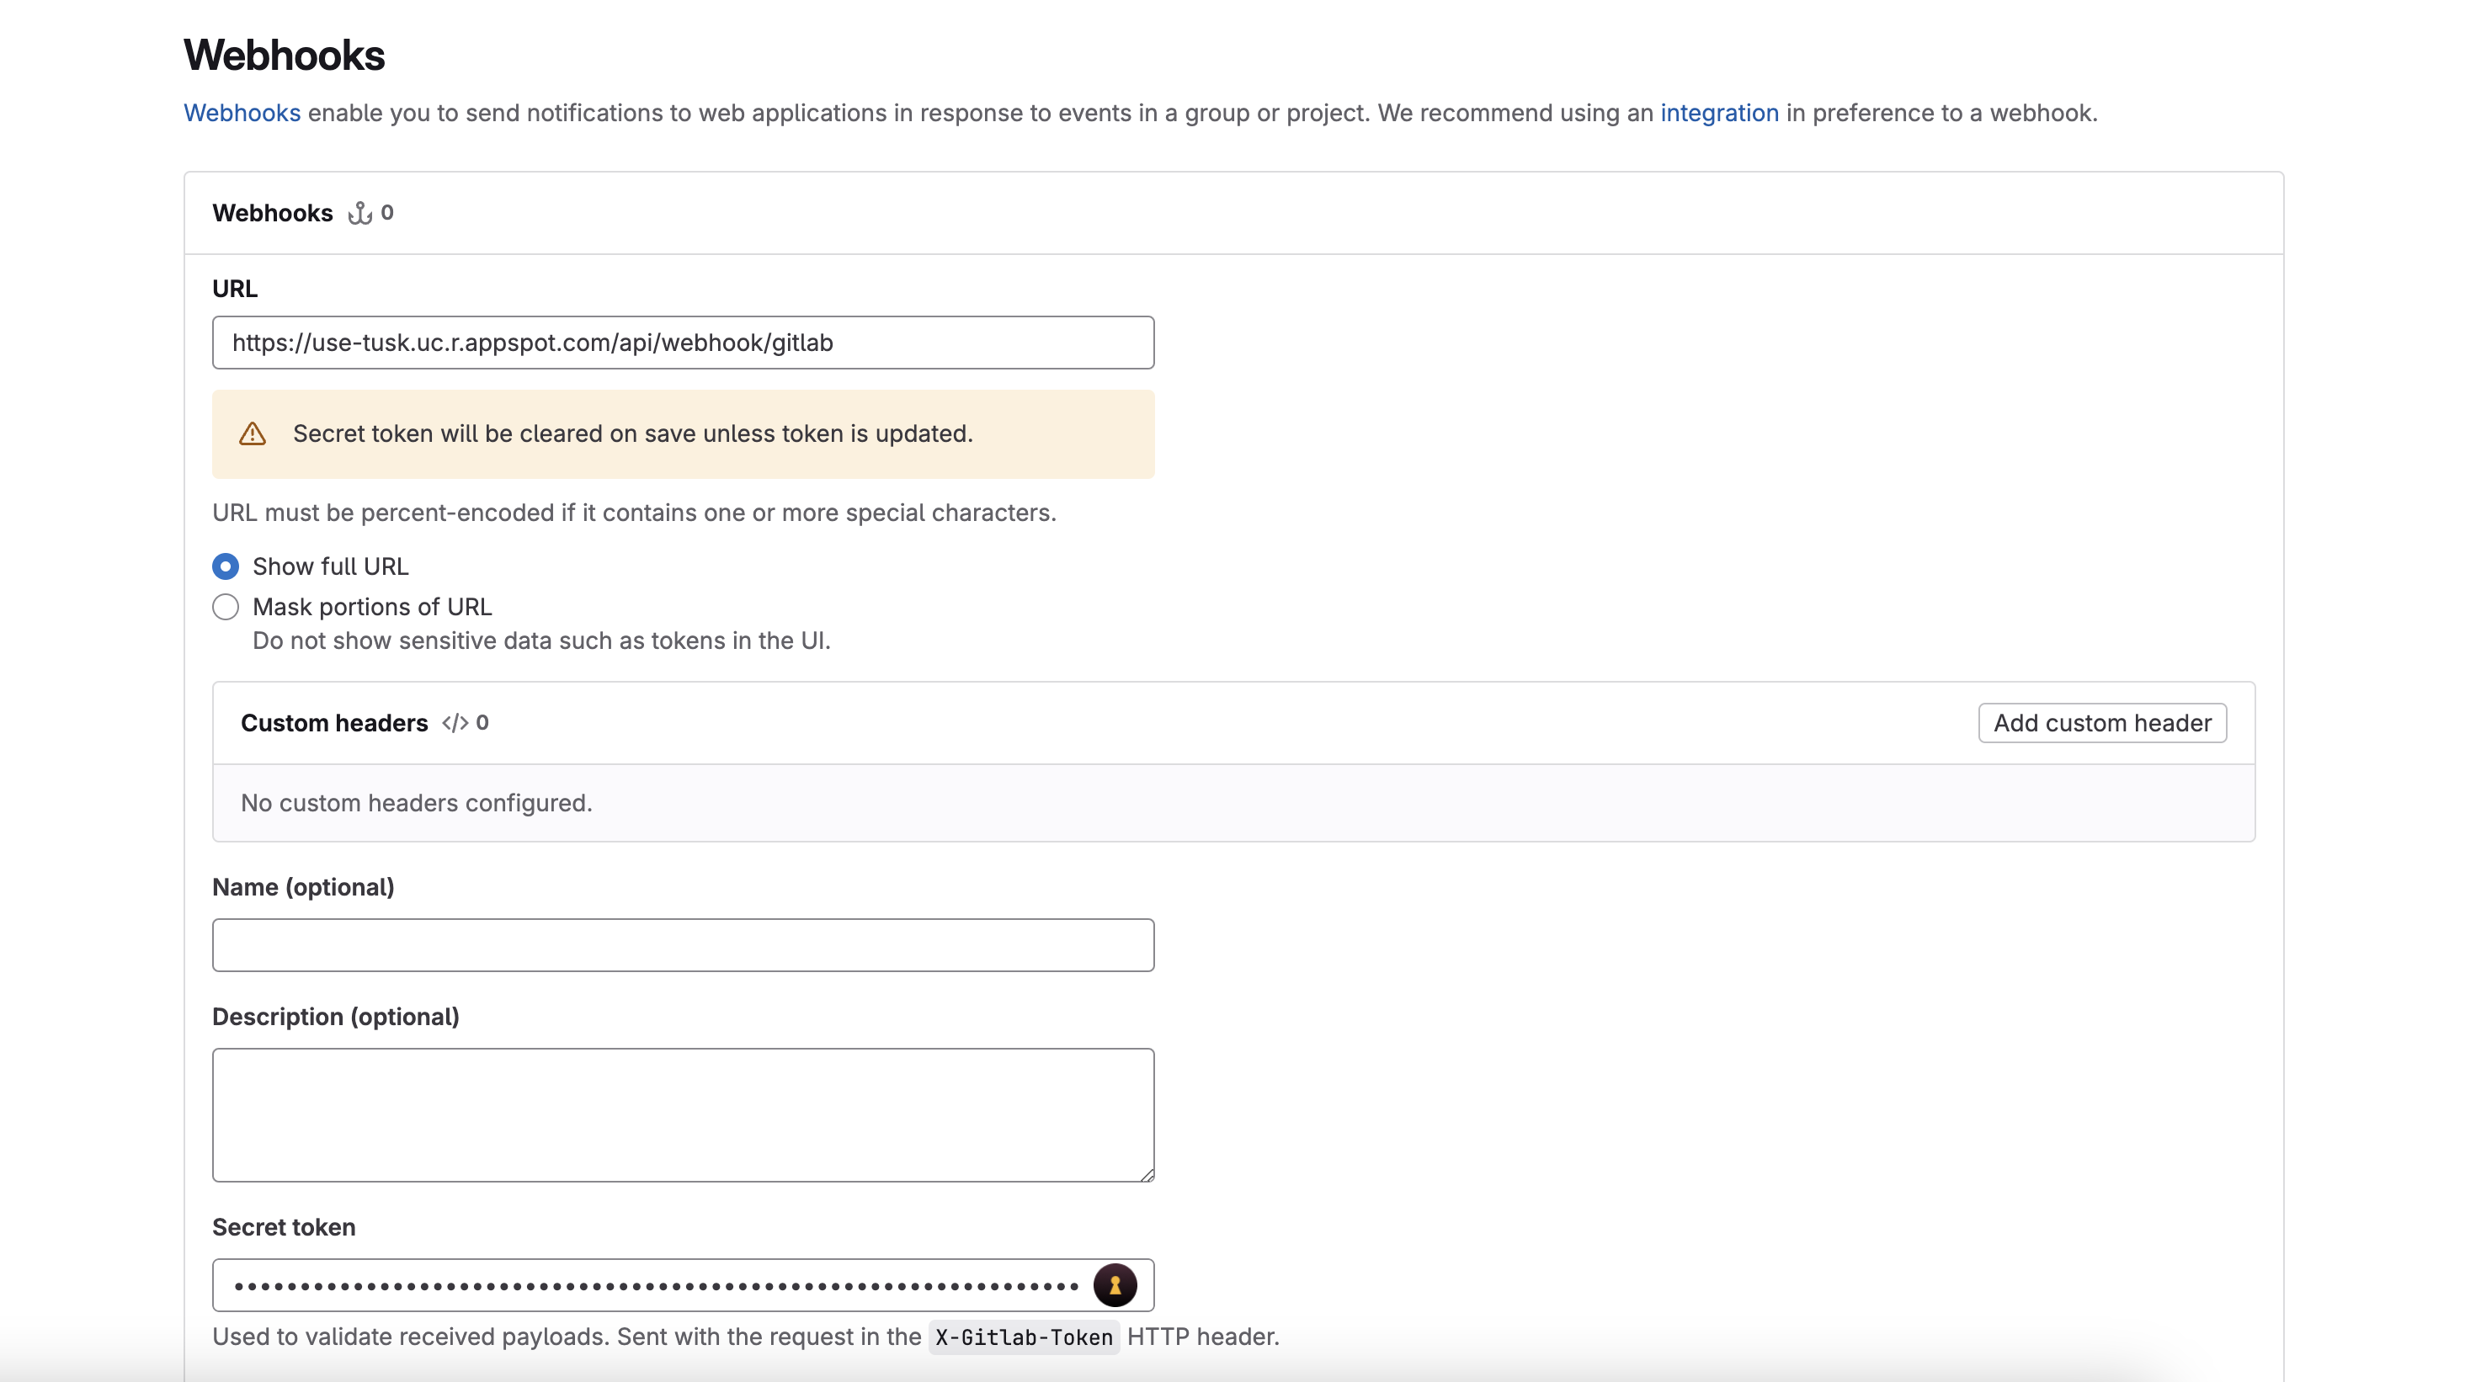The image size is (2465, 1382).
Task: Click the password manager icon in Secret token field
Action: click(1115, 1284)
